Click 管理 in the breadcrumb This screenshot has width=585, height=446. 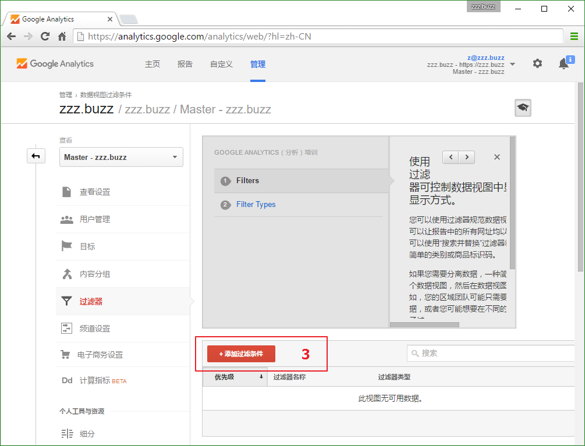(x=66, y=95)
